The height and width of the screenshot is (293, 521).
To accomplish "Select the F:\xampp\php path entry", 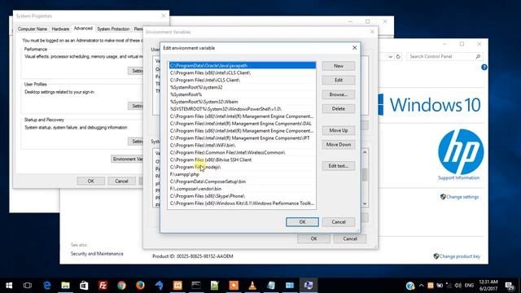I will [243, 174].
